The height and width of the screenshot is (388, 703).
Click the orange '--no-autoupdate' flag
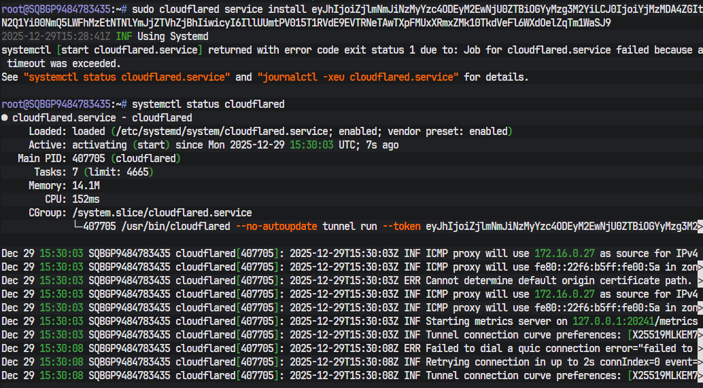pos(276,227)
